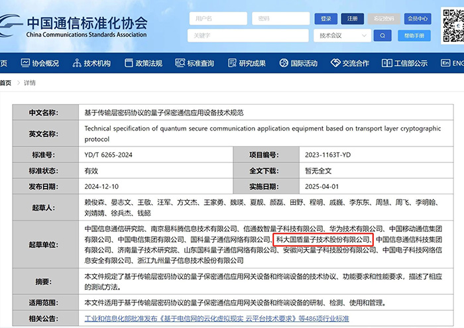Click the 关键字 keyword search field

point(248,36)
